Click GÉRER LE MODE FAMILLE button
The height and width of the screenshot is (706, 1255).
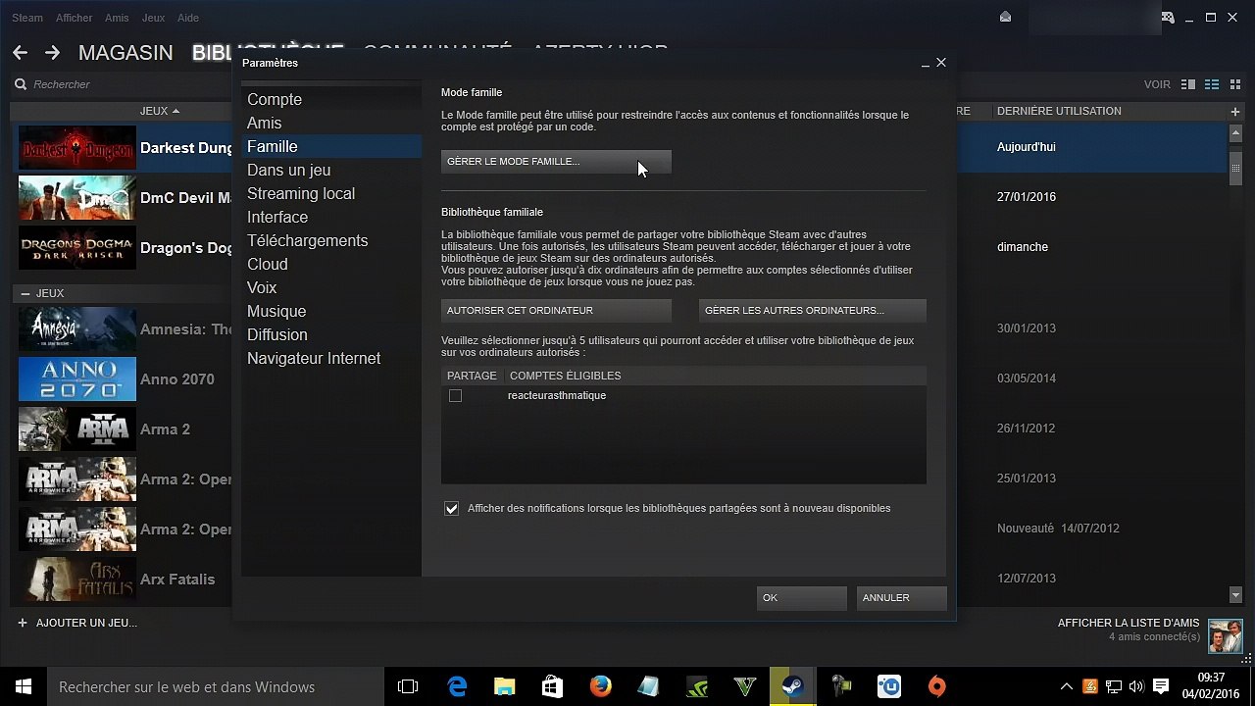(x=556, y=162)
